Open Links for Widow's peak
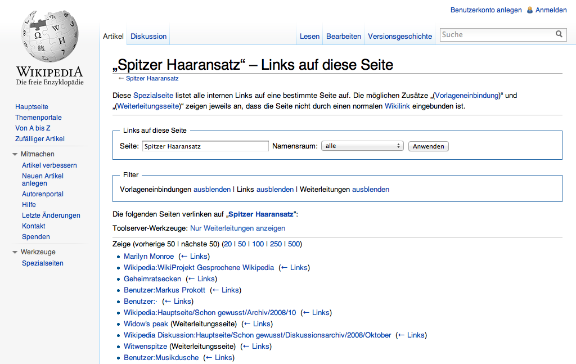This screenshot has height=364, width=576. tap(257, 324)
